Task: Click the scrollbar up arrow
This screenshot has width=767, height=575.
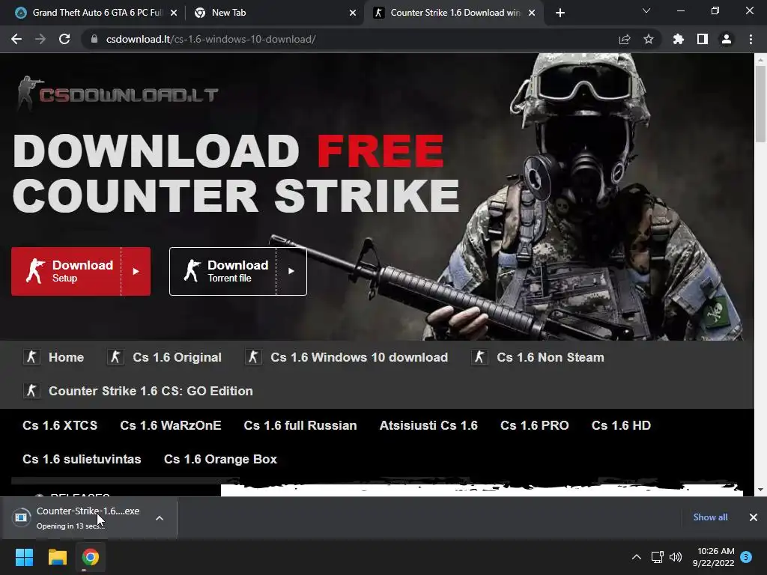Action: click(x=761, y=59)
